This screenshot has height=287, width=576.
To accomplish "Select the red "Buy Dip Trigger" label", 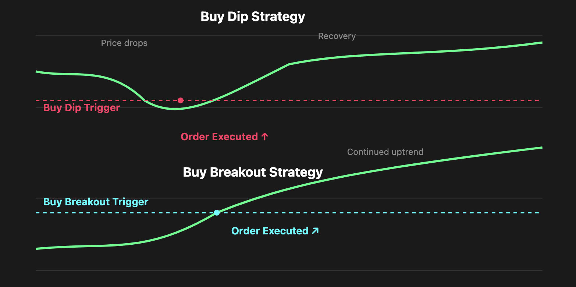I will coord(82,108).
